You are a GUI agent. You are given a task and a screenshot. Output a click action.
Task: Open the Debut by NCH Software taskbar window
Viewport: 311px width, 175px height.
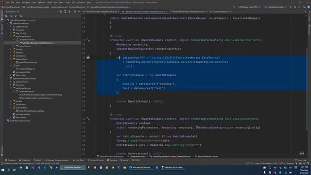coord(173,168)
